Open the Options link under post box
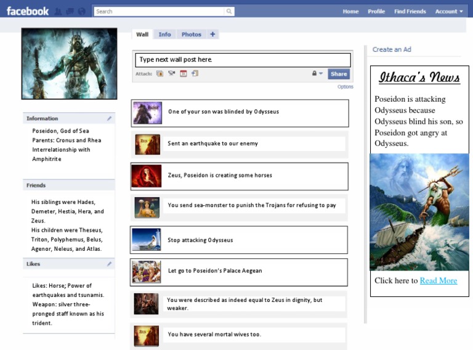 pos(345,87)
